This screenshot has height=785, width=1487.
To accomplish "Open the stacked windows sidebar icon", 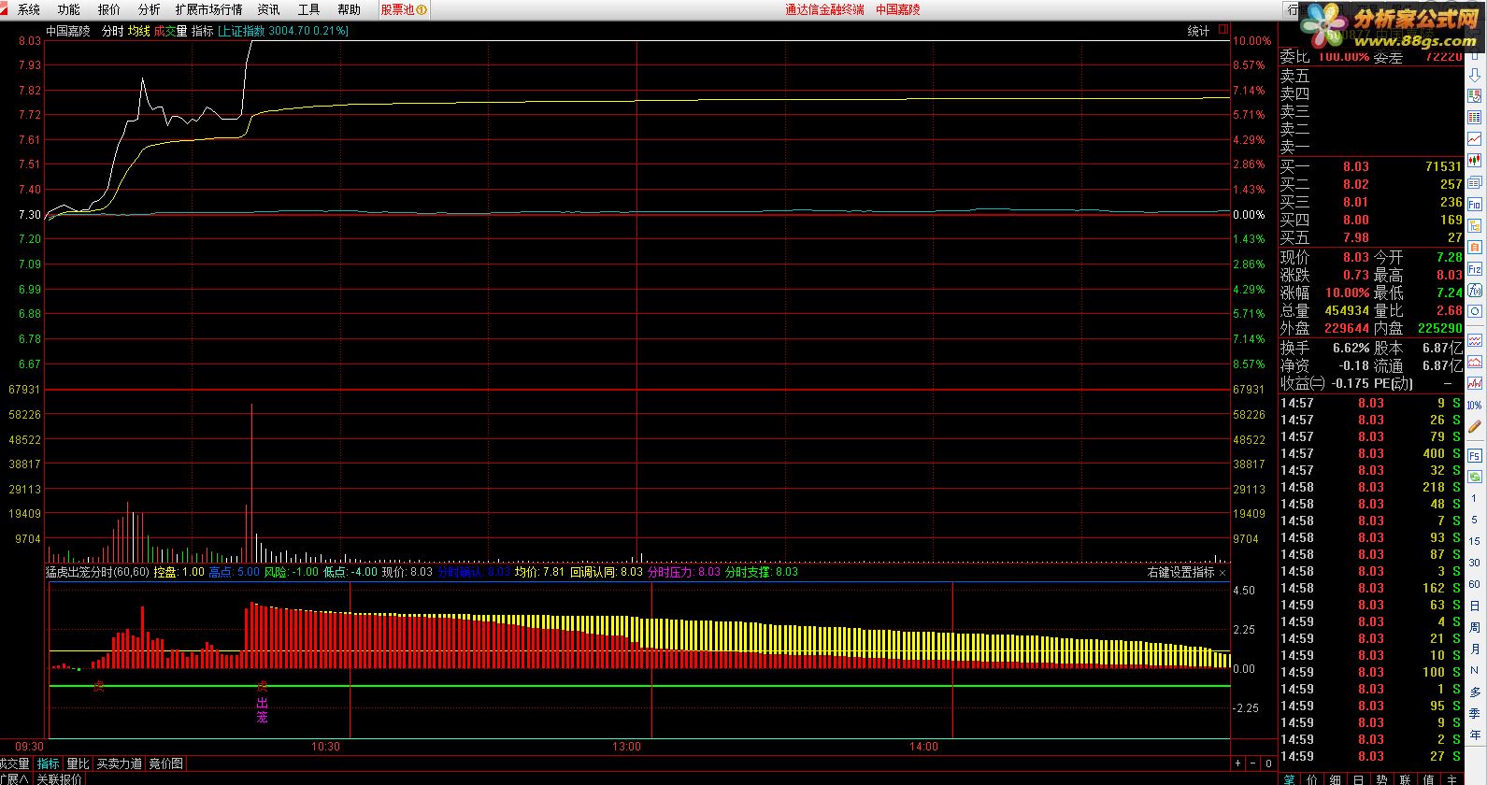I will click(x=1475, y=182).
